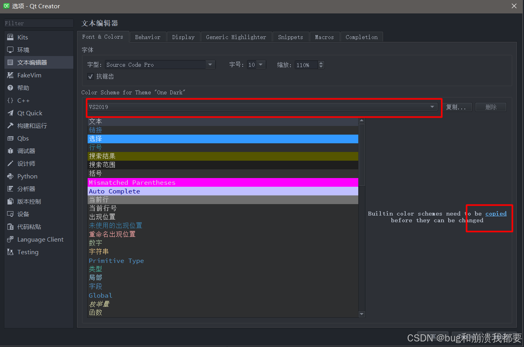Select the C++ braces icon
524x347 pixels.
[x=10, y=100]
